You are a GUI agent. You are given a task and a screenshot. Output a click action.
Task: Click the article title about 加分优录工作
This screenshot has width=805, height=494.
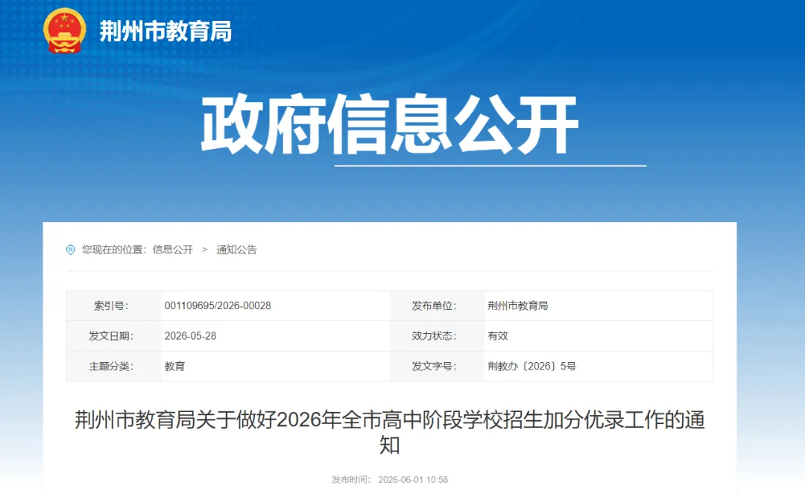pos(390,432)
